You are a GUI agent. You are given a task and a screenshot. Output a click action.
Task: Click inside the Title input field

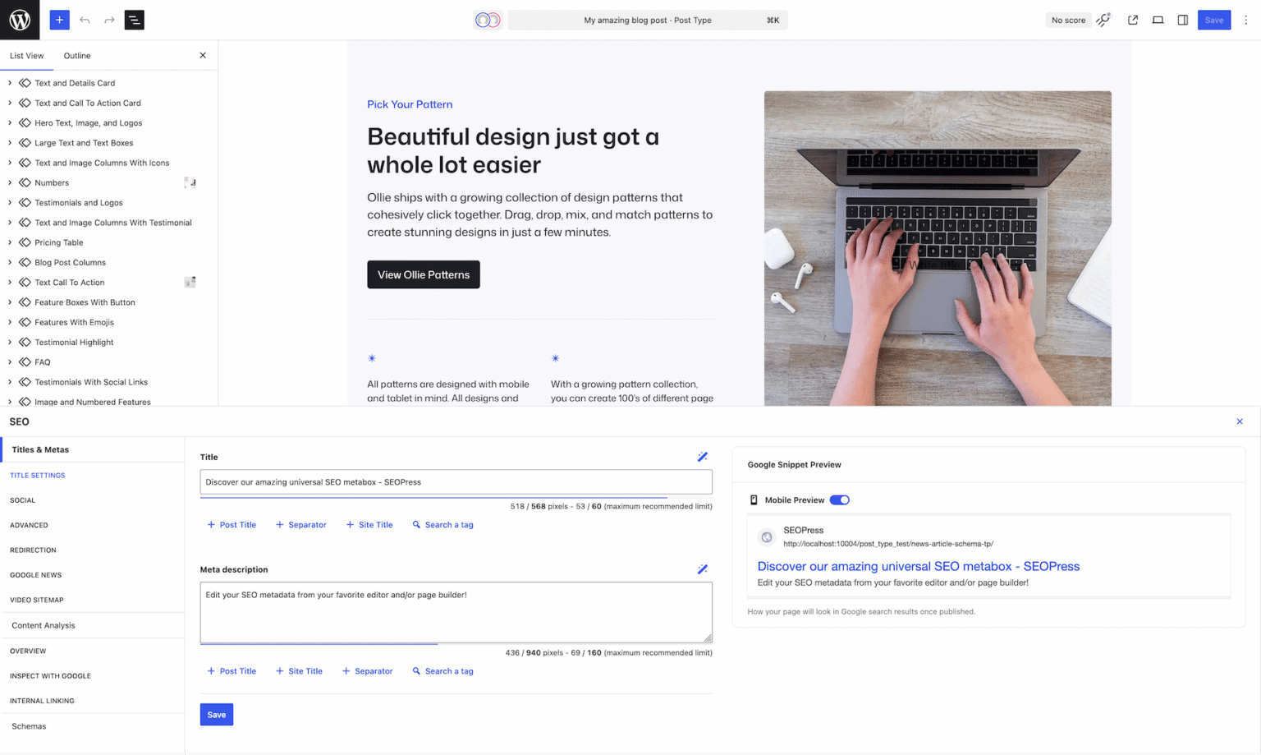pos(456,482)
